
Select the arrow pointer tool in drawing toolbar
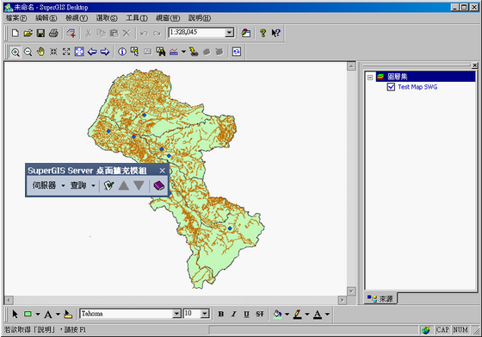click(15, 314)
